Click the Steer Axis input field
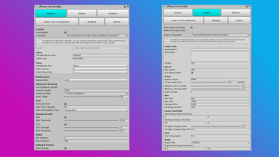The height and width of the screenshot is (157, 279). pos(100,59)
